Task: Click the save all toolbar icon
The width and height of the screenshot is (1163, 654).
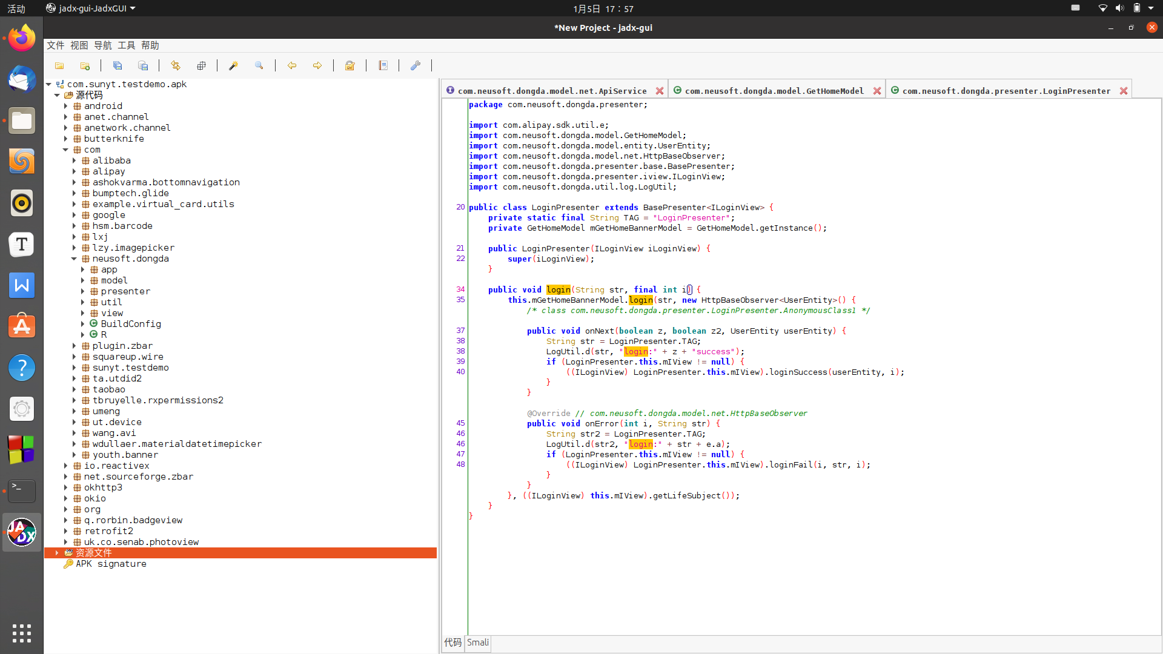Action: pos(118,65)
